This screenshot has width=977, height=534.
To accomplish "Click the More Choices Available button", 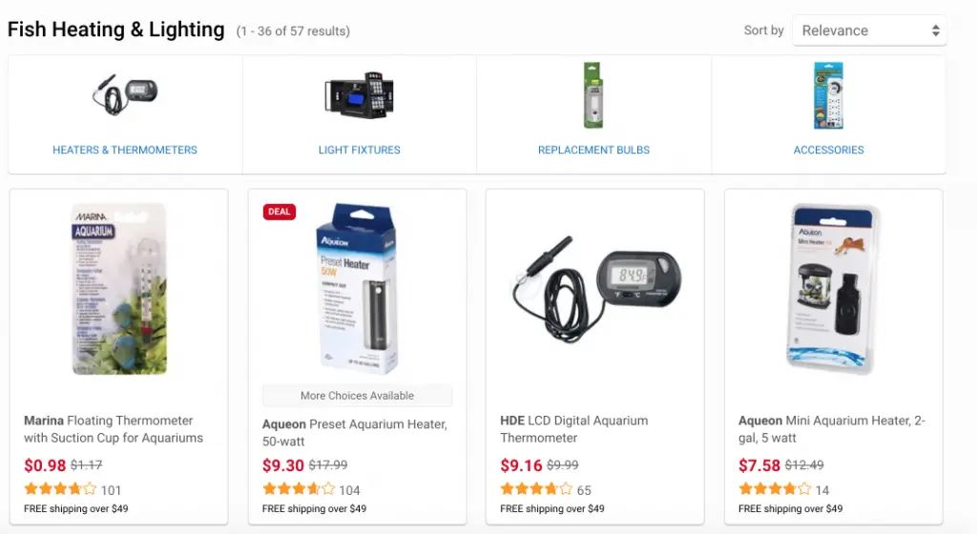I will point(357,396).
